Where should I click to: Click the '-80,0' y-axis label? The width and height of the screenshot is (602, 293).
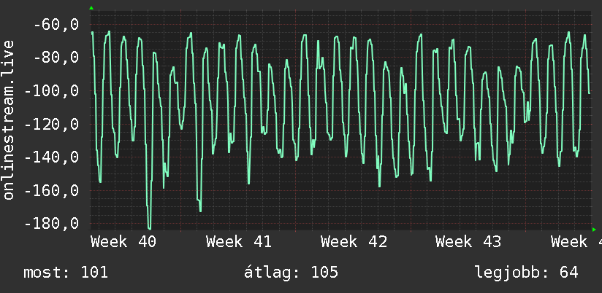(56, 58)
